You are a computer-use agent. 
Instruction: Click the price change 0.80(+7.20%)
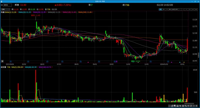click(63, 5)
